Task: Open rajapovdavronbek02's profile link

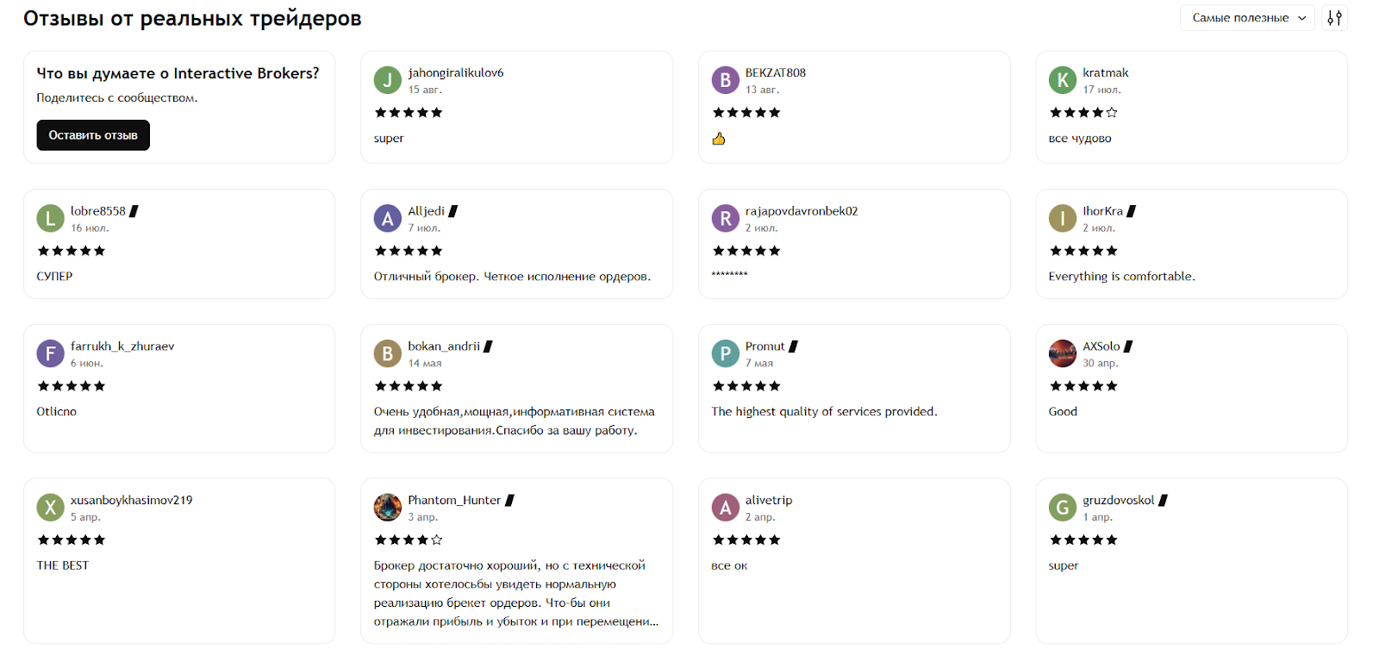Action: pos(802,210)
